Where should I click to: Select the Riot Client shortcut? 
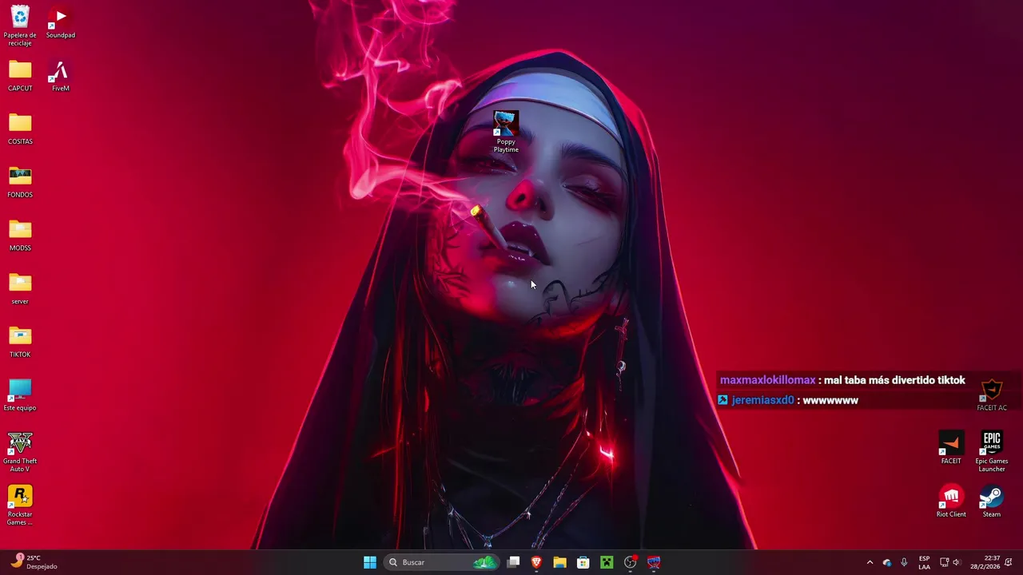951,502
